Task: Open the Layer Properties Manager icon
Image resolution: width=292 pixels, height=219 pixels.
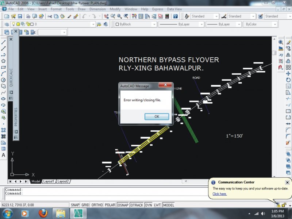Action: (7, 24)
